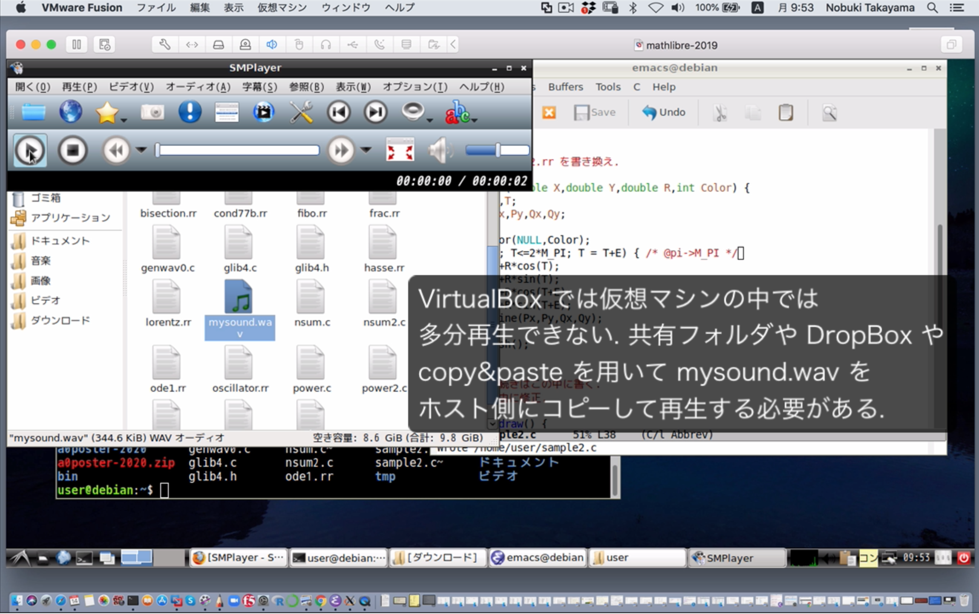This screenshot has width=979, height=614.
Task: Click the Emacs Save button
Action: (x=595, y=112)
